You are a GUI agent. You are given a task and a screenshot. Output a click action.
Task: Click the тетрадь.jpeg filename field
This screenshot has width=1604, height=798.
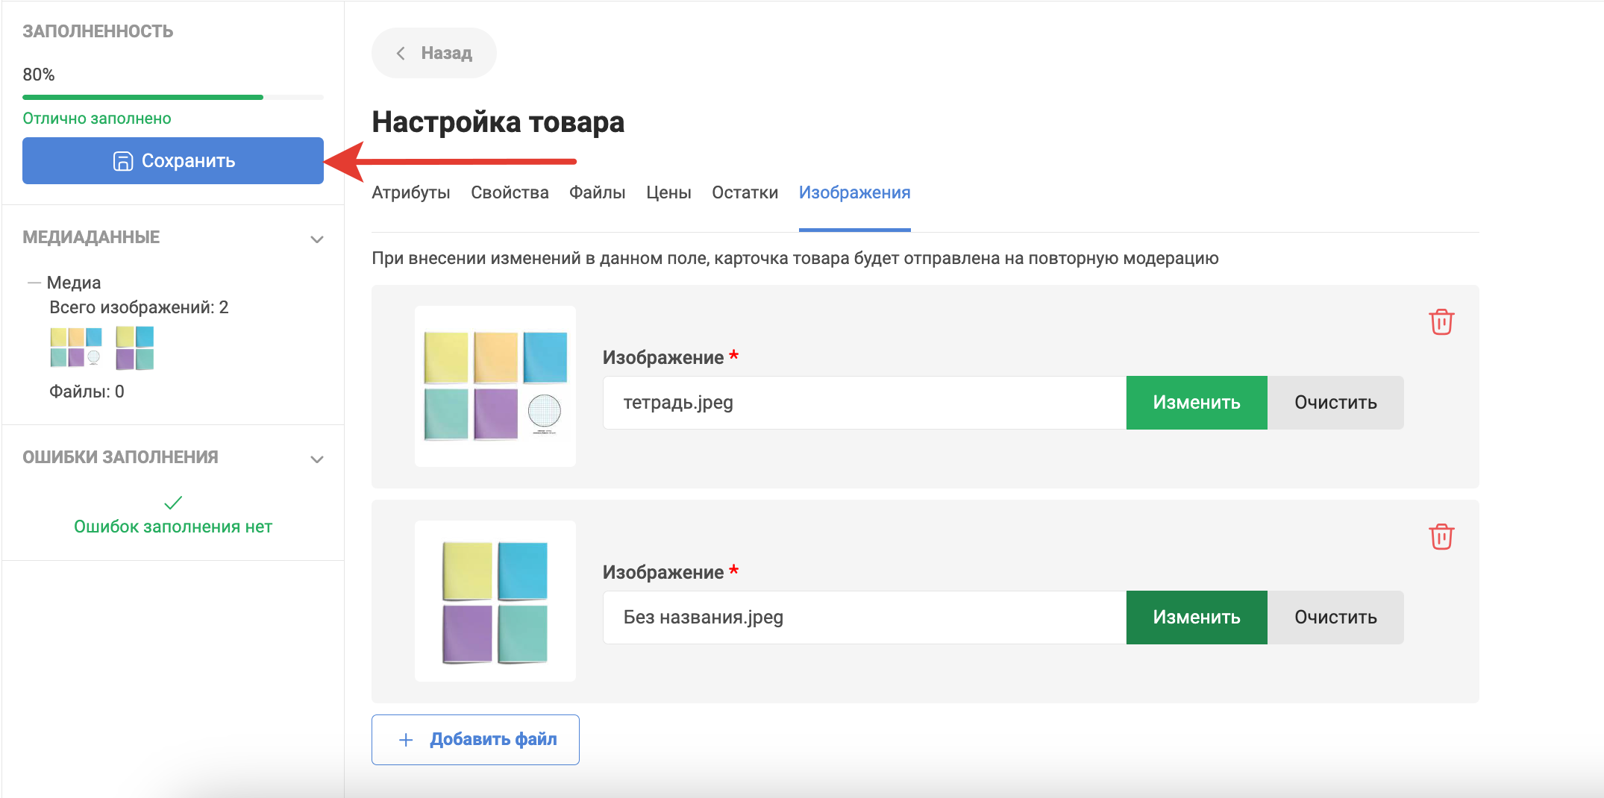(864, 403)
